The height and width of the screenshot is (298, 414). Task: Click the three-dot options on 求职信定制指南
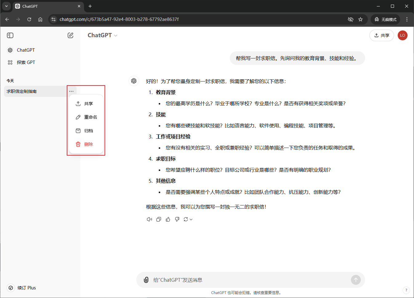click(71, 91)
